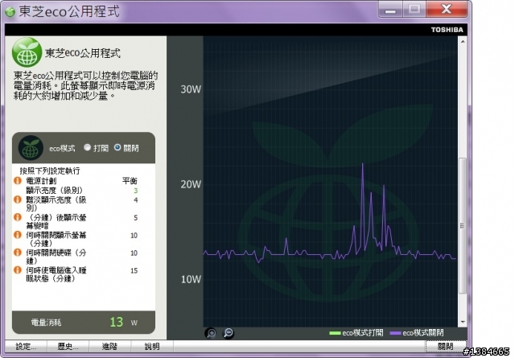Click info icon next to 黯淡顯示亮度
Image resolution: width=515 pixels, height=358 pixels.
click(18, 200)
